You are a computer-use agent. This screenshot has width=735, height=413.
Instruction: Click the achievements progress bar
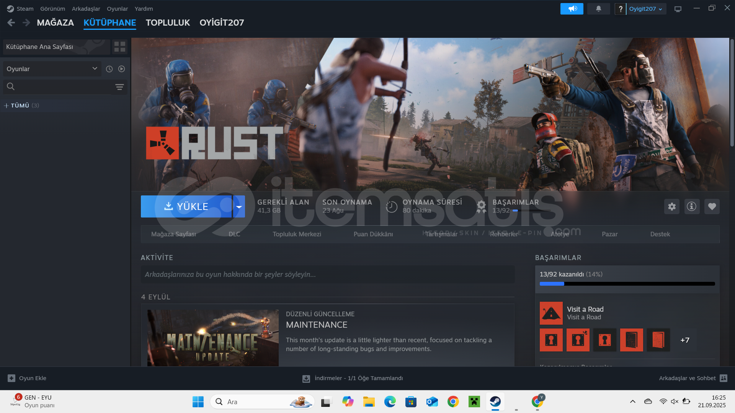[x=627, y=284]
